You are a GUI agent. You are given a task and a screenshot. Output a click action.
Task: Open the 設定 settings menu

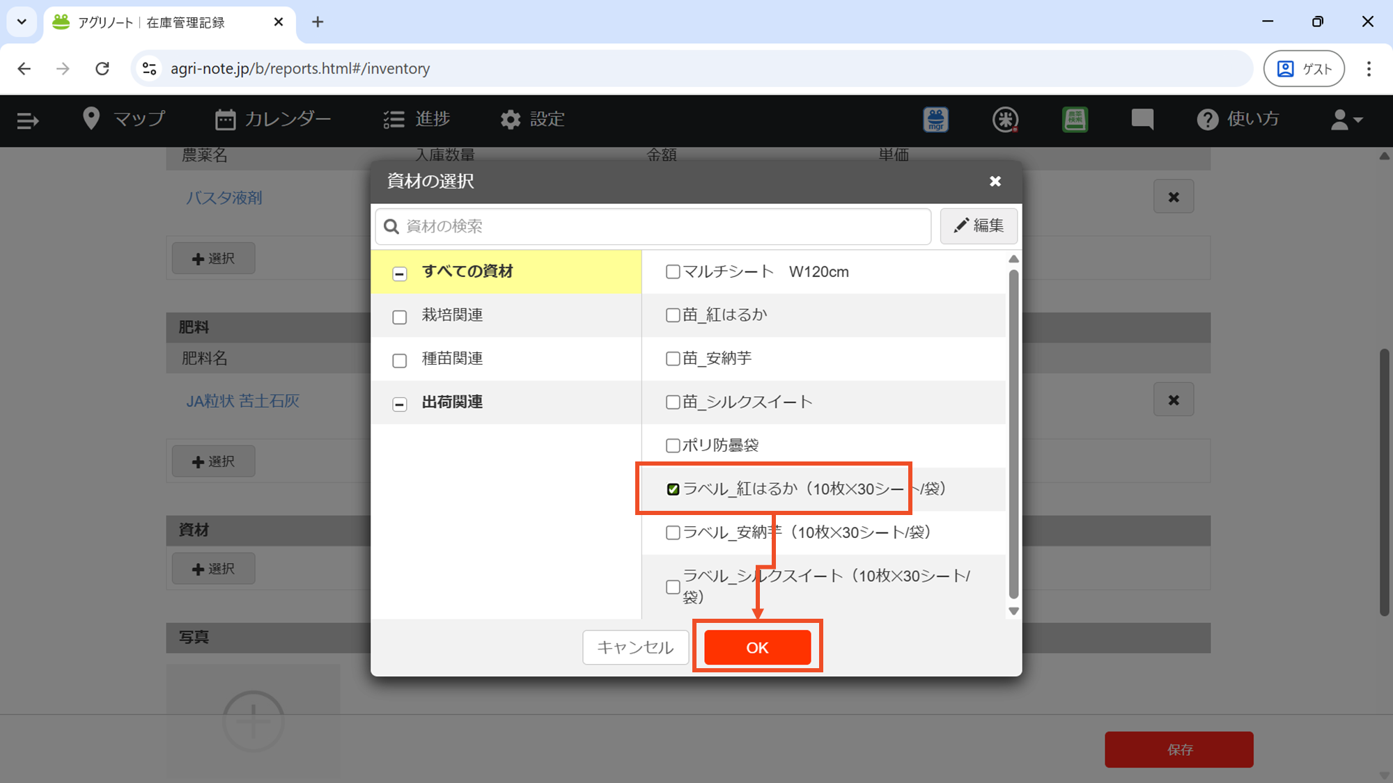(x=532, y=119)
